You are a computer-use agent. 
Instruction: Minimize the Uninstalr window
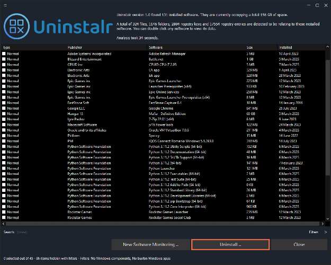308,5
